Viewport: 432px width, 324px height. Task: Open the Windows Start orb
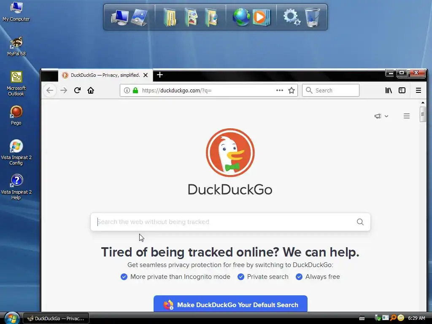tap(11, 318)
